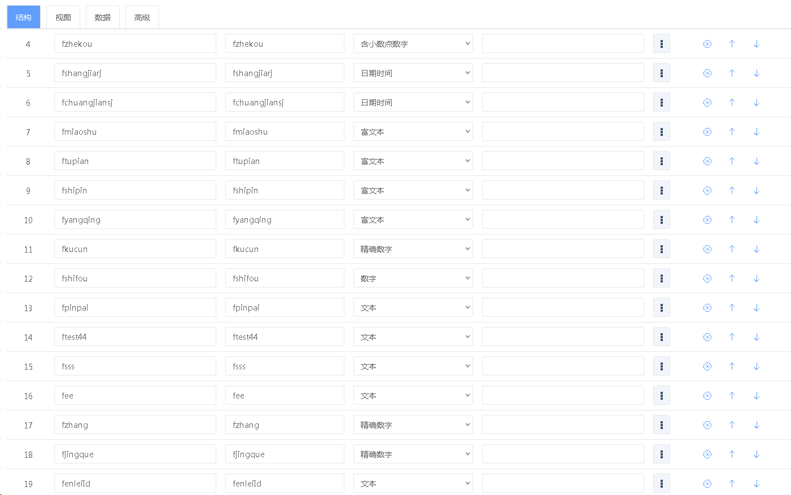Expand the 日期时间 dropdown for fshangjiarj
Screen dimensions: 791x495
(x=413, y=73)
